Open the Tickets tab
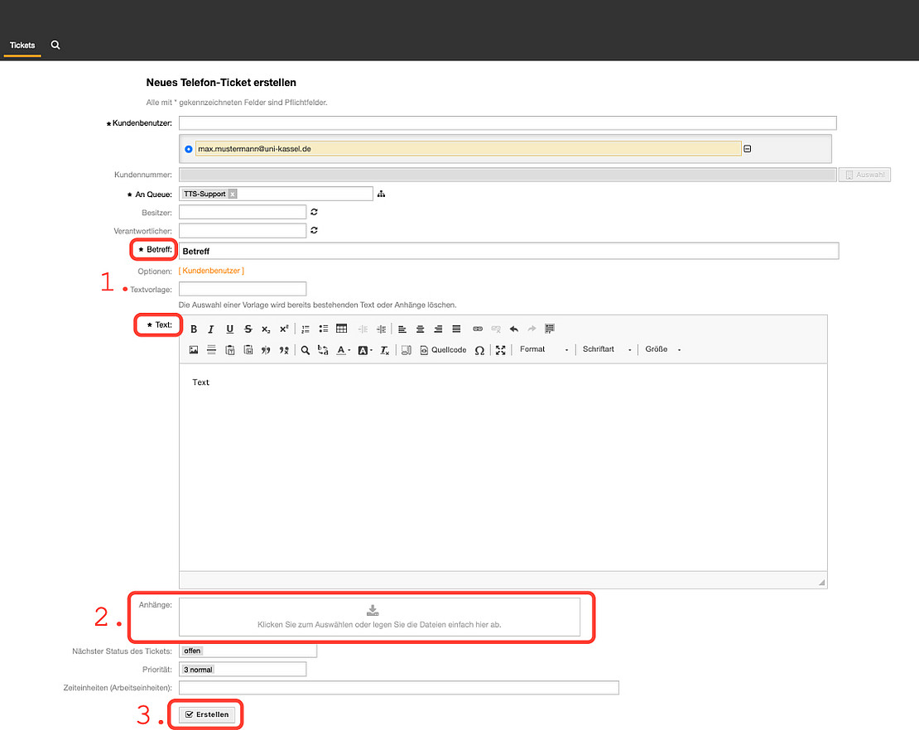This screenshot has width=919, height=730. [22, 46]
